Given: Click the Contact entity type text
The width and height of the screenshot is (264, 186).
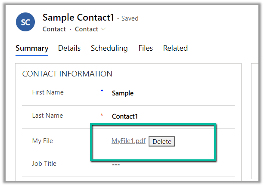Looking at the screenshot, I should pos(54,29).
